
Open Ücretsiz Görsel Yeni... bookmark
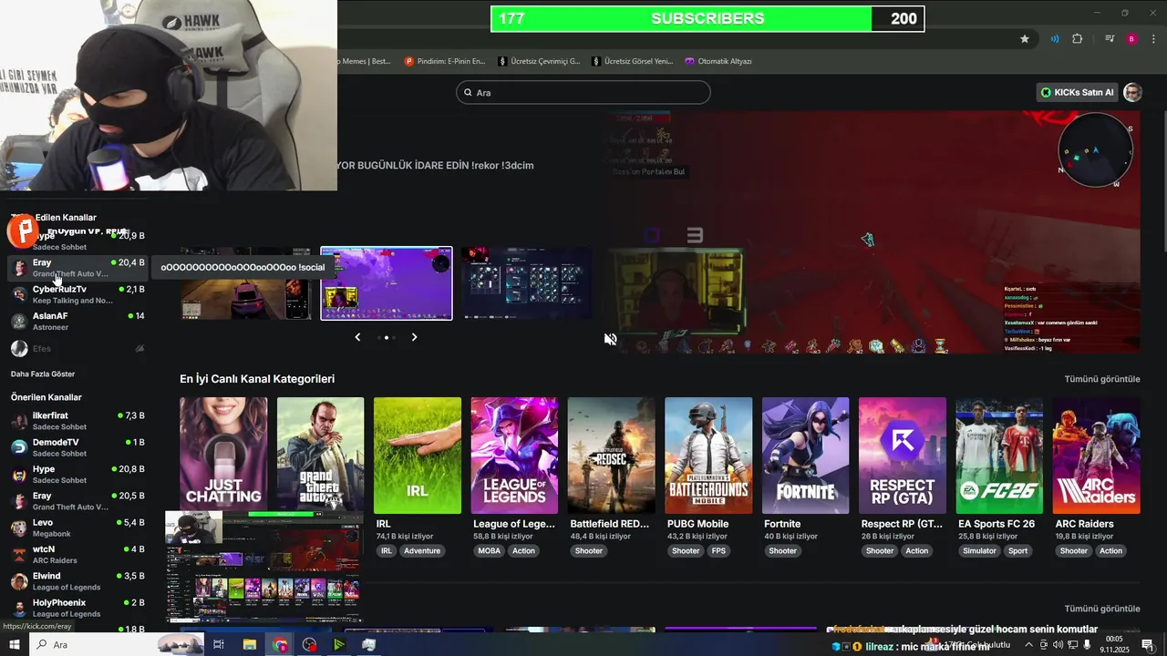633,61
